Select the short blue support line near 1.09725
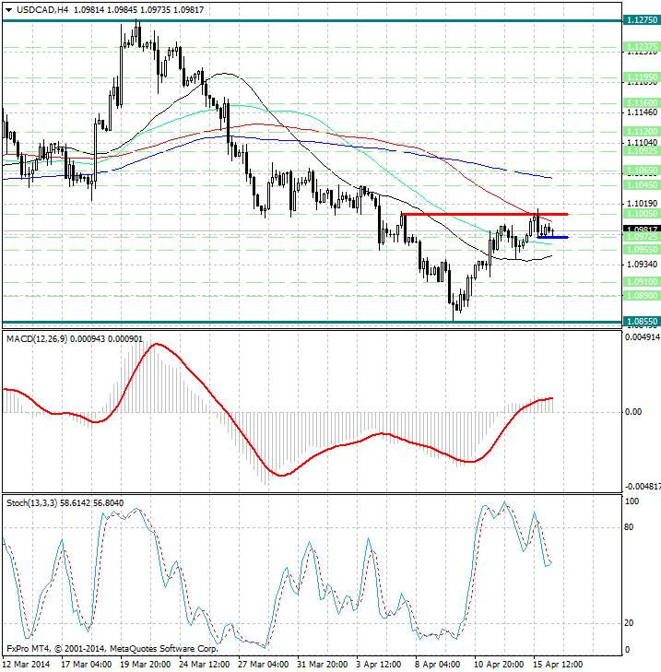This screenshot has width=661, height=672. pyautogui.click(x=552, y=237)
